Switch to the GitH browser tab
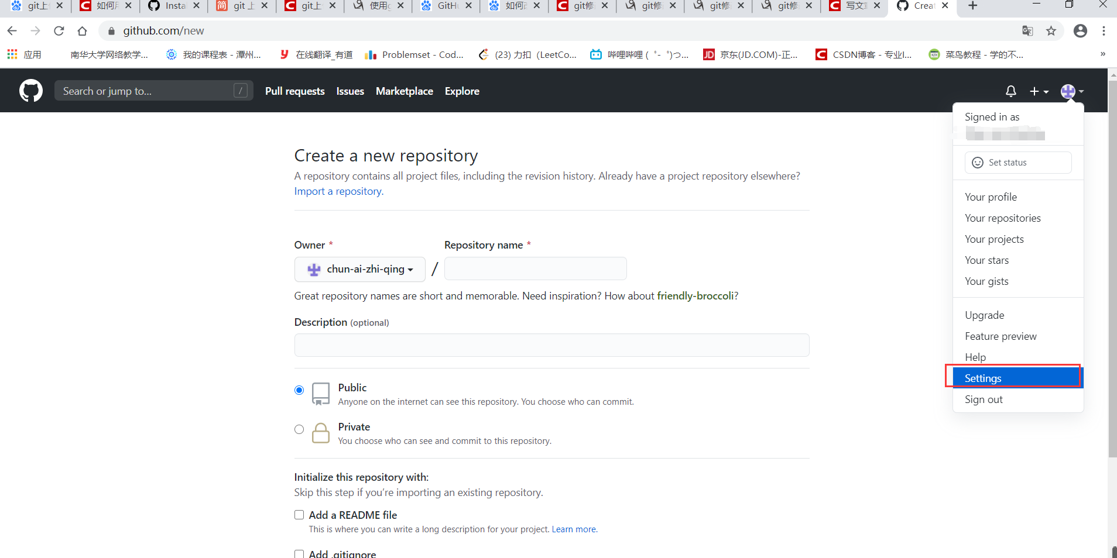This screenshot has width=1117, height=558. click(446, 6)
